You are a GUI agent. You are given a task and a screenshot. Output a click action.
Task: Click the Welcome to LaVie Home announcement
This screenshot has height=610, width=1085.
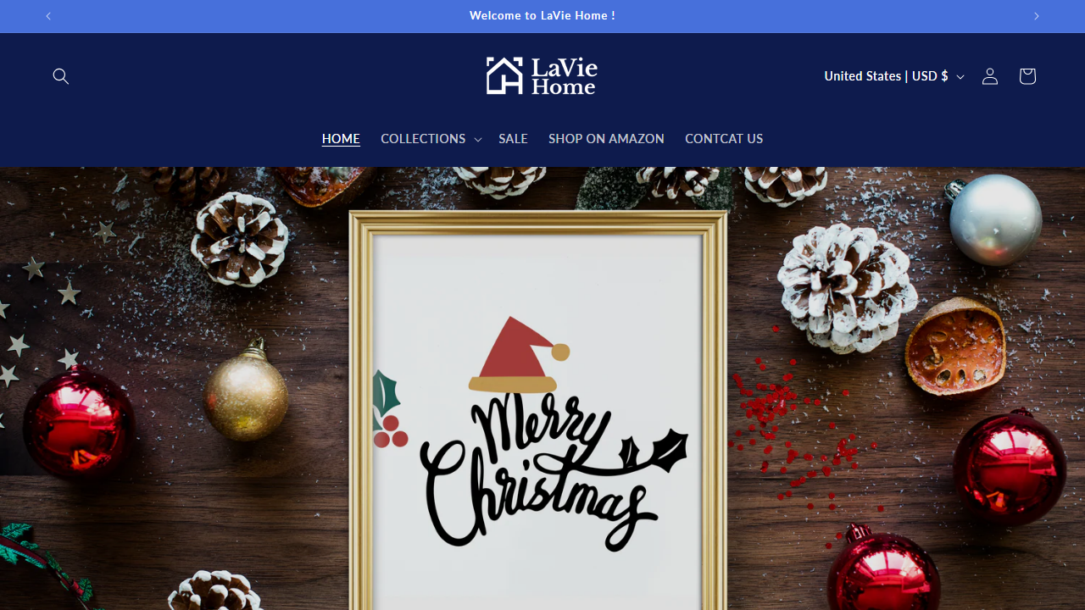pyautogui.click(x=542, y=16)
